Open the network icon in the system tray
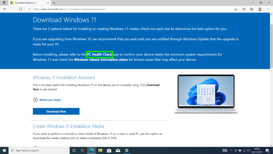 coord(244,150)
